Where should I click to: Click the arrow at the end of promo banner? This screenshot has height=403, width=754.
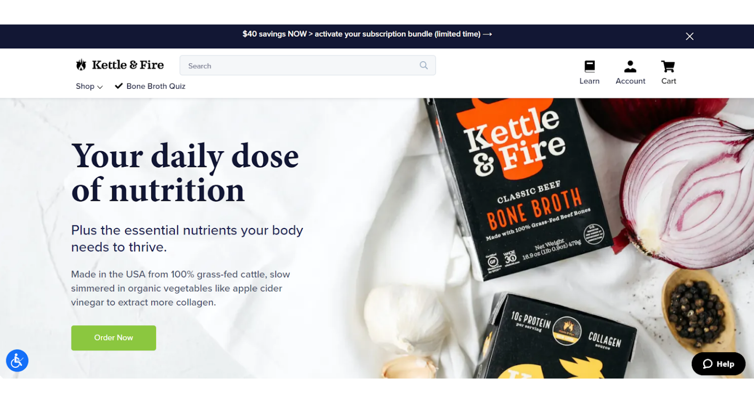[x=488, y=34]
